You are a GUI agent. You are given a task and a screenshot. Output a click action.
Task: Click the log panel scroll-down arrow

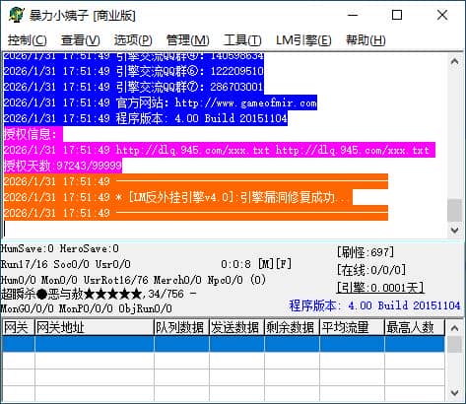(454, 230)
